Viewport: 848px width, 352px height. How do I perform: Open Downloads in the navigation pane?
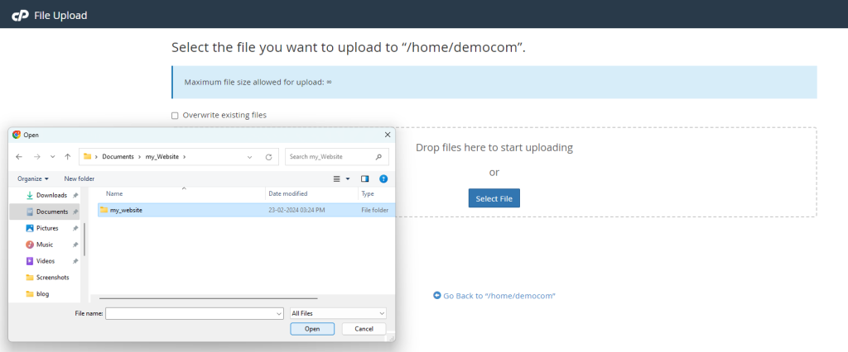51,196
